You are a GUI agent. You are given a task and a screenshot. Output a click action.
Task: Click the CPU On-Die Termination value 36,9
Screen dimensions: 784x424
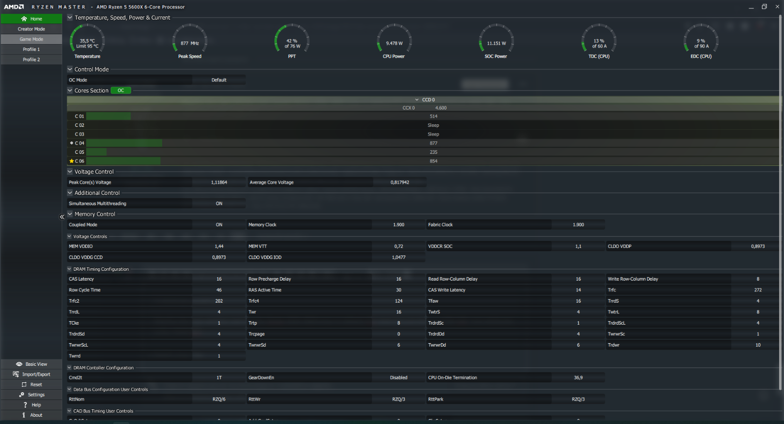(x=578, y=377)
